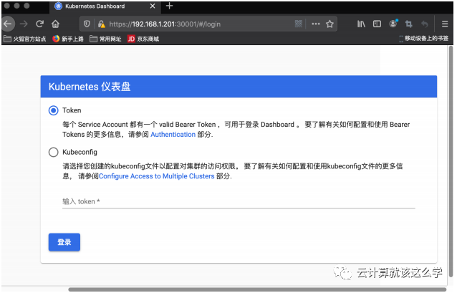
Task: Open the hamburger application menu
Action: (x=445, y=24)
